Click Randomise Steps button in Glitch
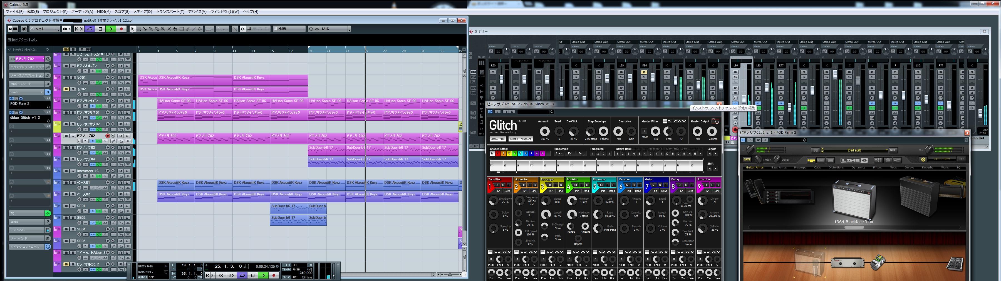This screenshot has width=1001, height=281. [559, 153]
